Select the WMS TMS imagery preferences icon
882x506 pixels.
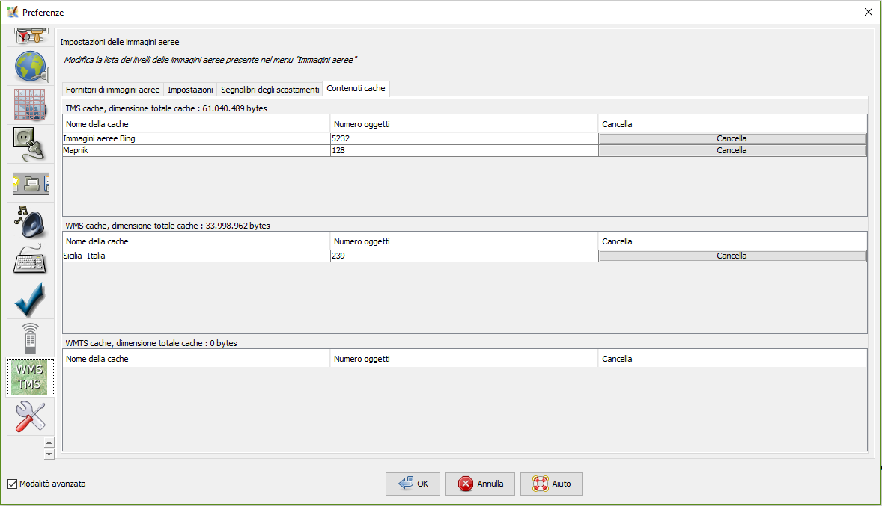31,377
